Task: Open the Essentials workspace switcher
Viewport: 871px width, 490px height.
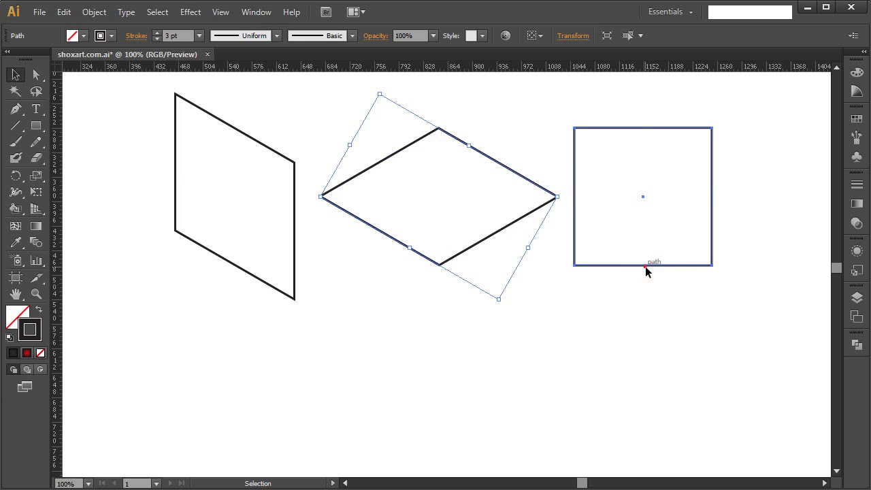Action: pyautogui.click(x=670, y=12)
